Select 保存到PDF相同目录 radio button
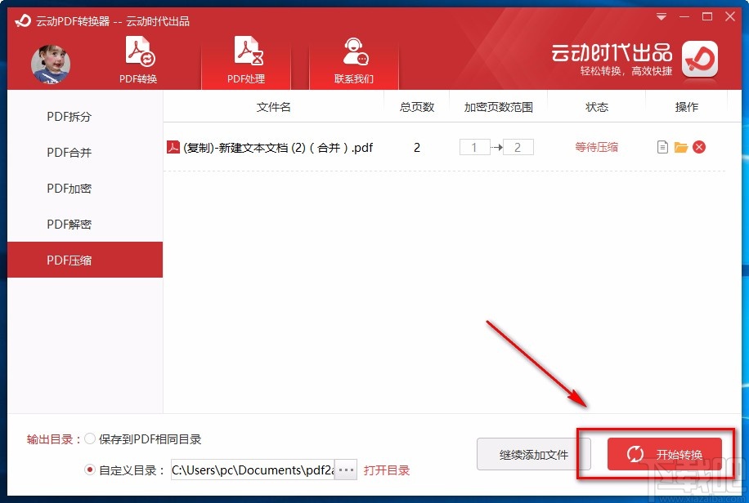The height and width of the screenshot is (503, 749). tap(90, 438)
